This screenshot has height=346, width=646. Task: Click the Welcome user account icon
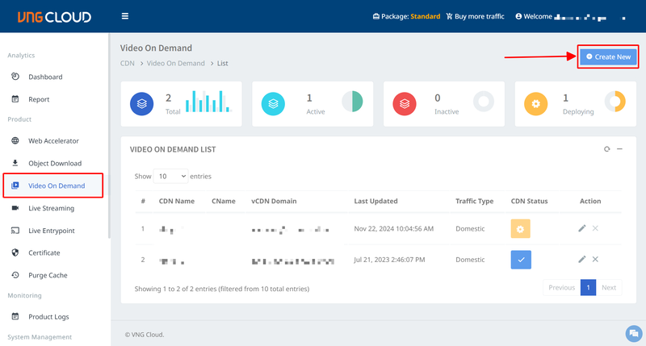click(x=518, y=16)
